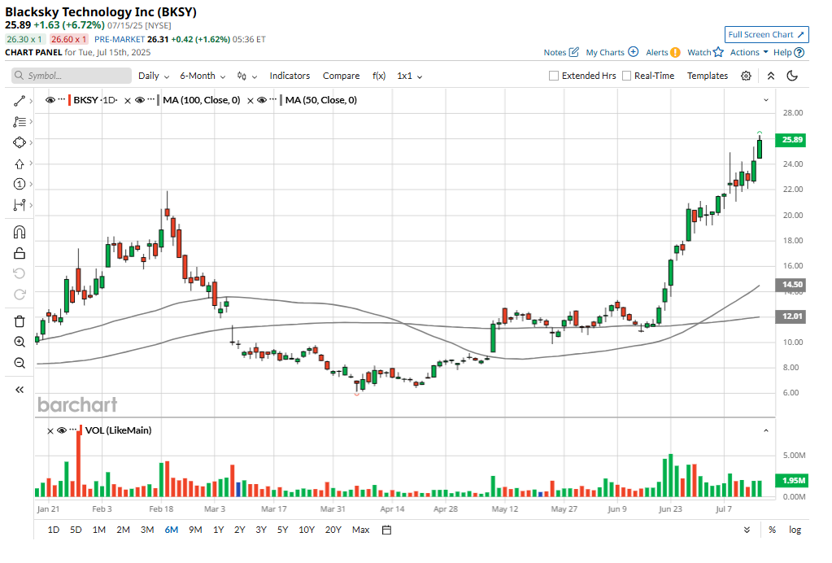Click the 25.89 current price label
Image resolution: width=832 pixels, height=563 pixels.
(791, 140)
